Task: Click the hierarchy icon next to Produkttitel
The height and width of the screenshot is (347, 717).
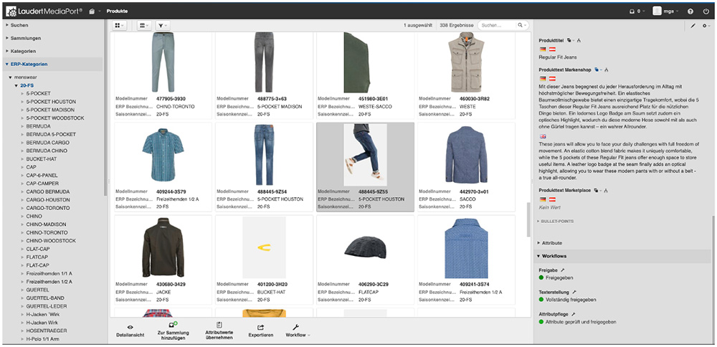Action: [x=579, y=40]
